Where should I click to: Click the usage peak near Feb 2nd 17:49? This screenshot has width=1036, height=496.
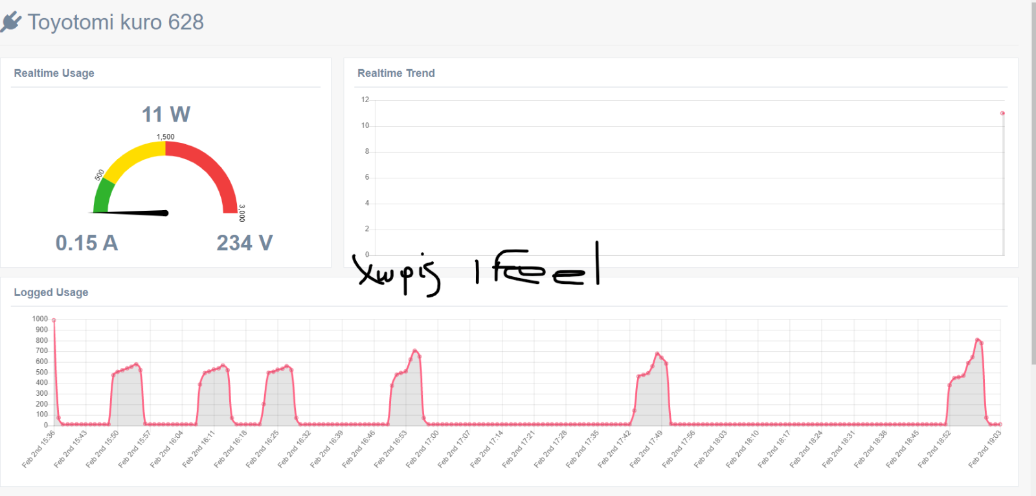tap(657, 354)
